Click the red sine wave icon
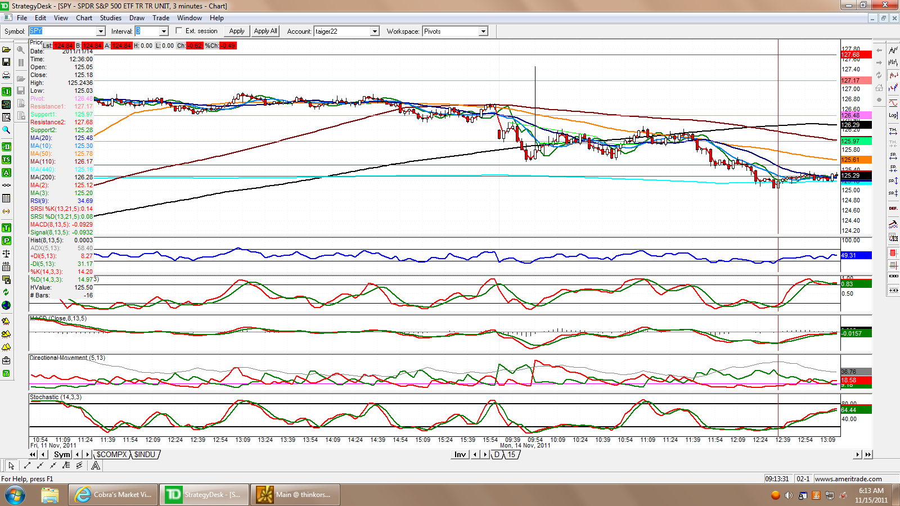The width and height of the screenshot is (900, 506). pos(893,103)
